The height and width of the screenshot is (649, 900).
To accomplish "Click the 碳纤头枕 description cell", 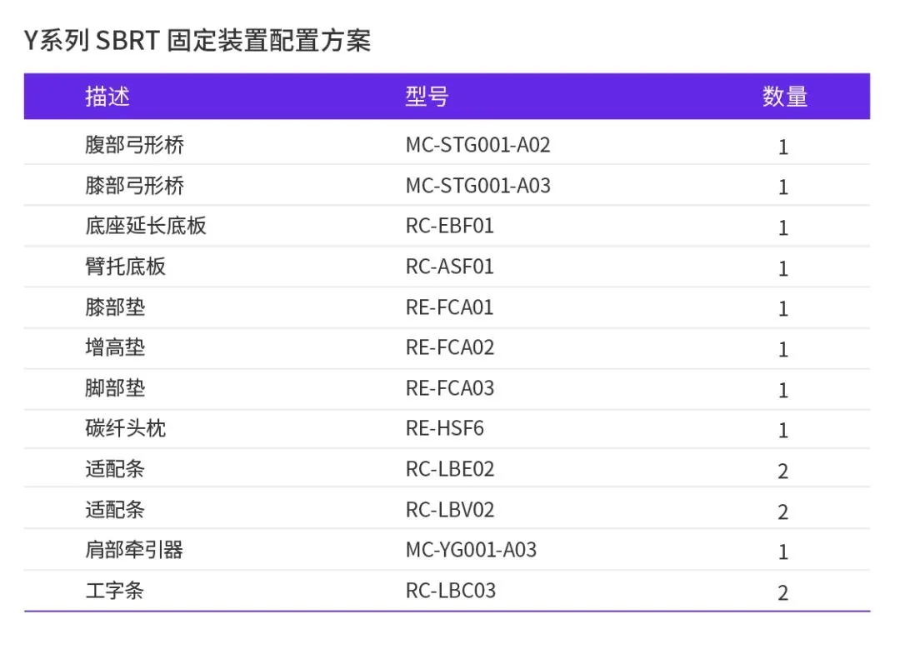I will pyautogui.click(x=125, y=428).
